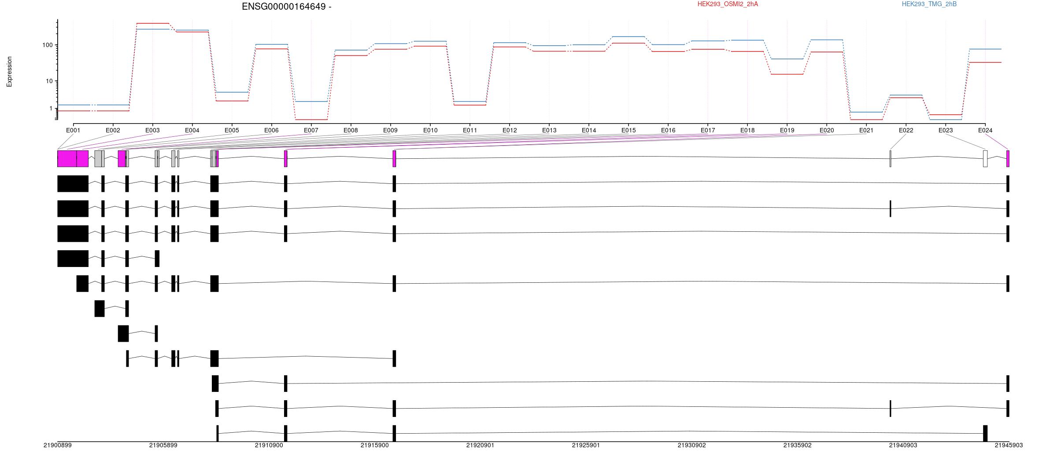Click genomic coordinate 21910900

(269, 445)
